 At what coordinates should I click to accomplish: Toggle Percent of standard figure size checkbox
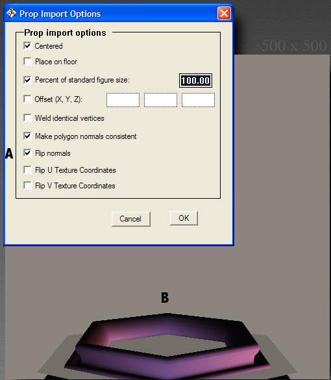tap(27, 80)
